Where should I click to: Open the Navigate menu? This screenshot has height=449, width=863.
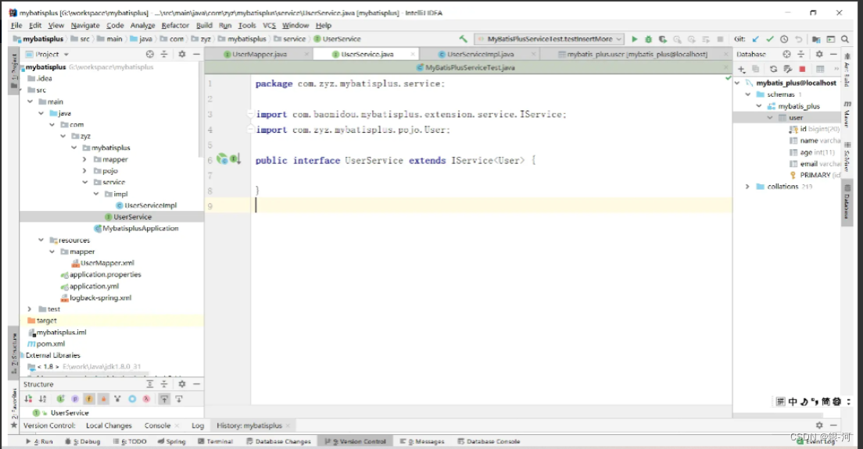(x=84, y=25)
